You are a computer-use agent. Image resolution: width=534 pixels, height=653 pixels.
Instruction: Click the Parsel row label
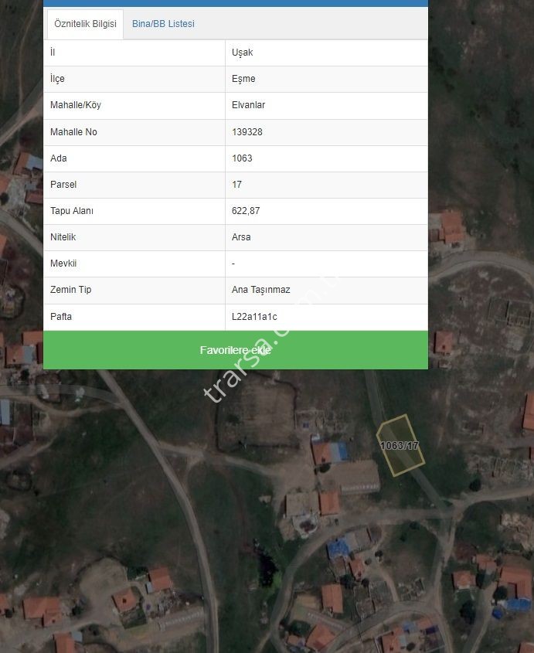63,185
